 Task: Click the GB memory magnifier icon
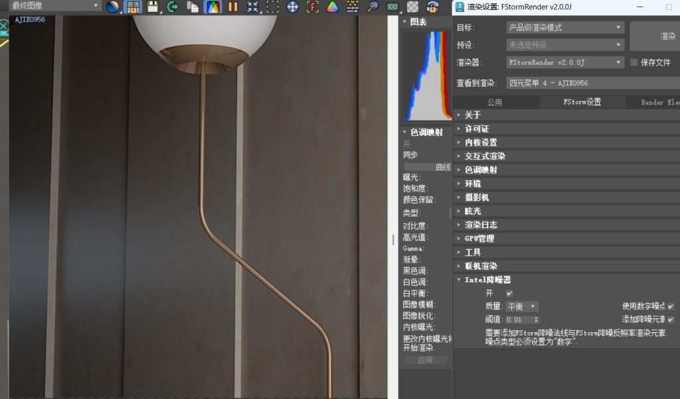click(373, 7)
